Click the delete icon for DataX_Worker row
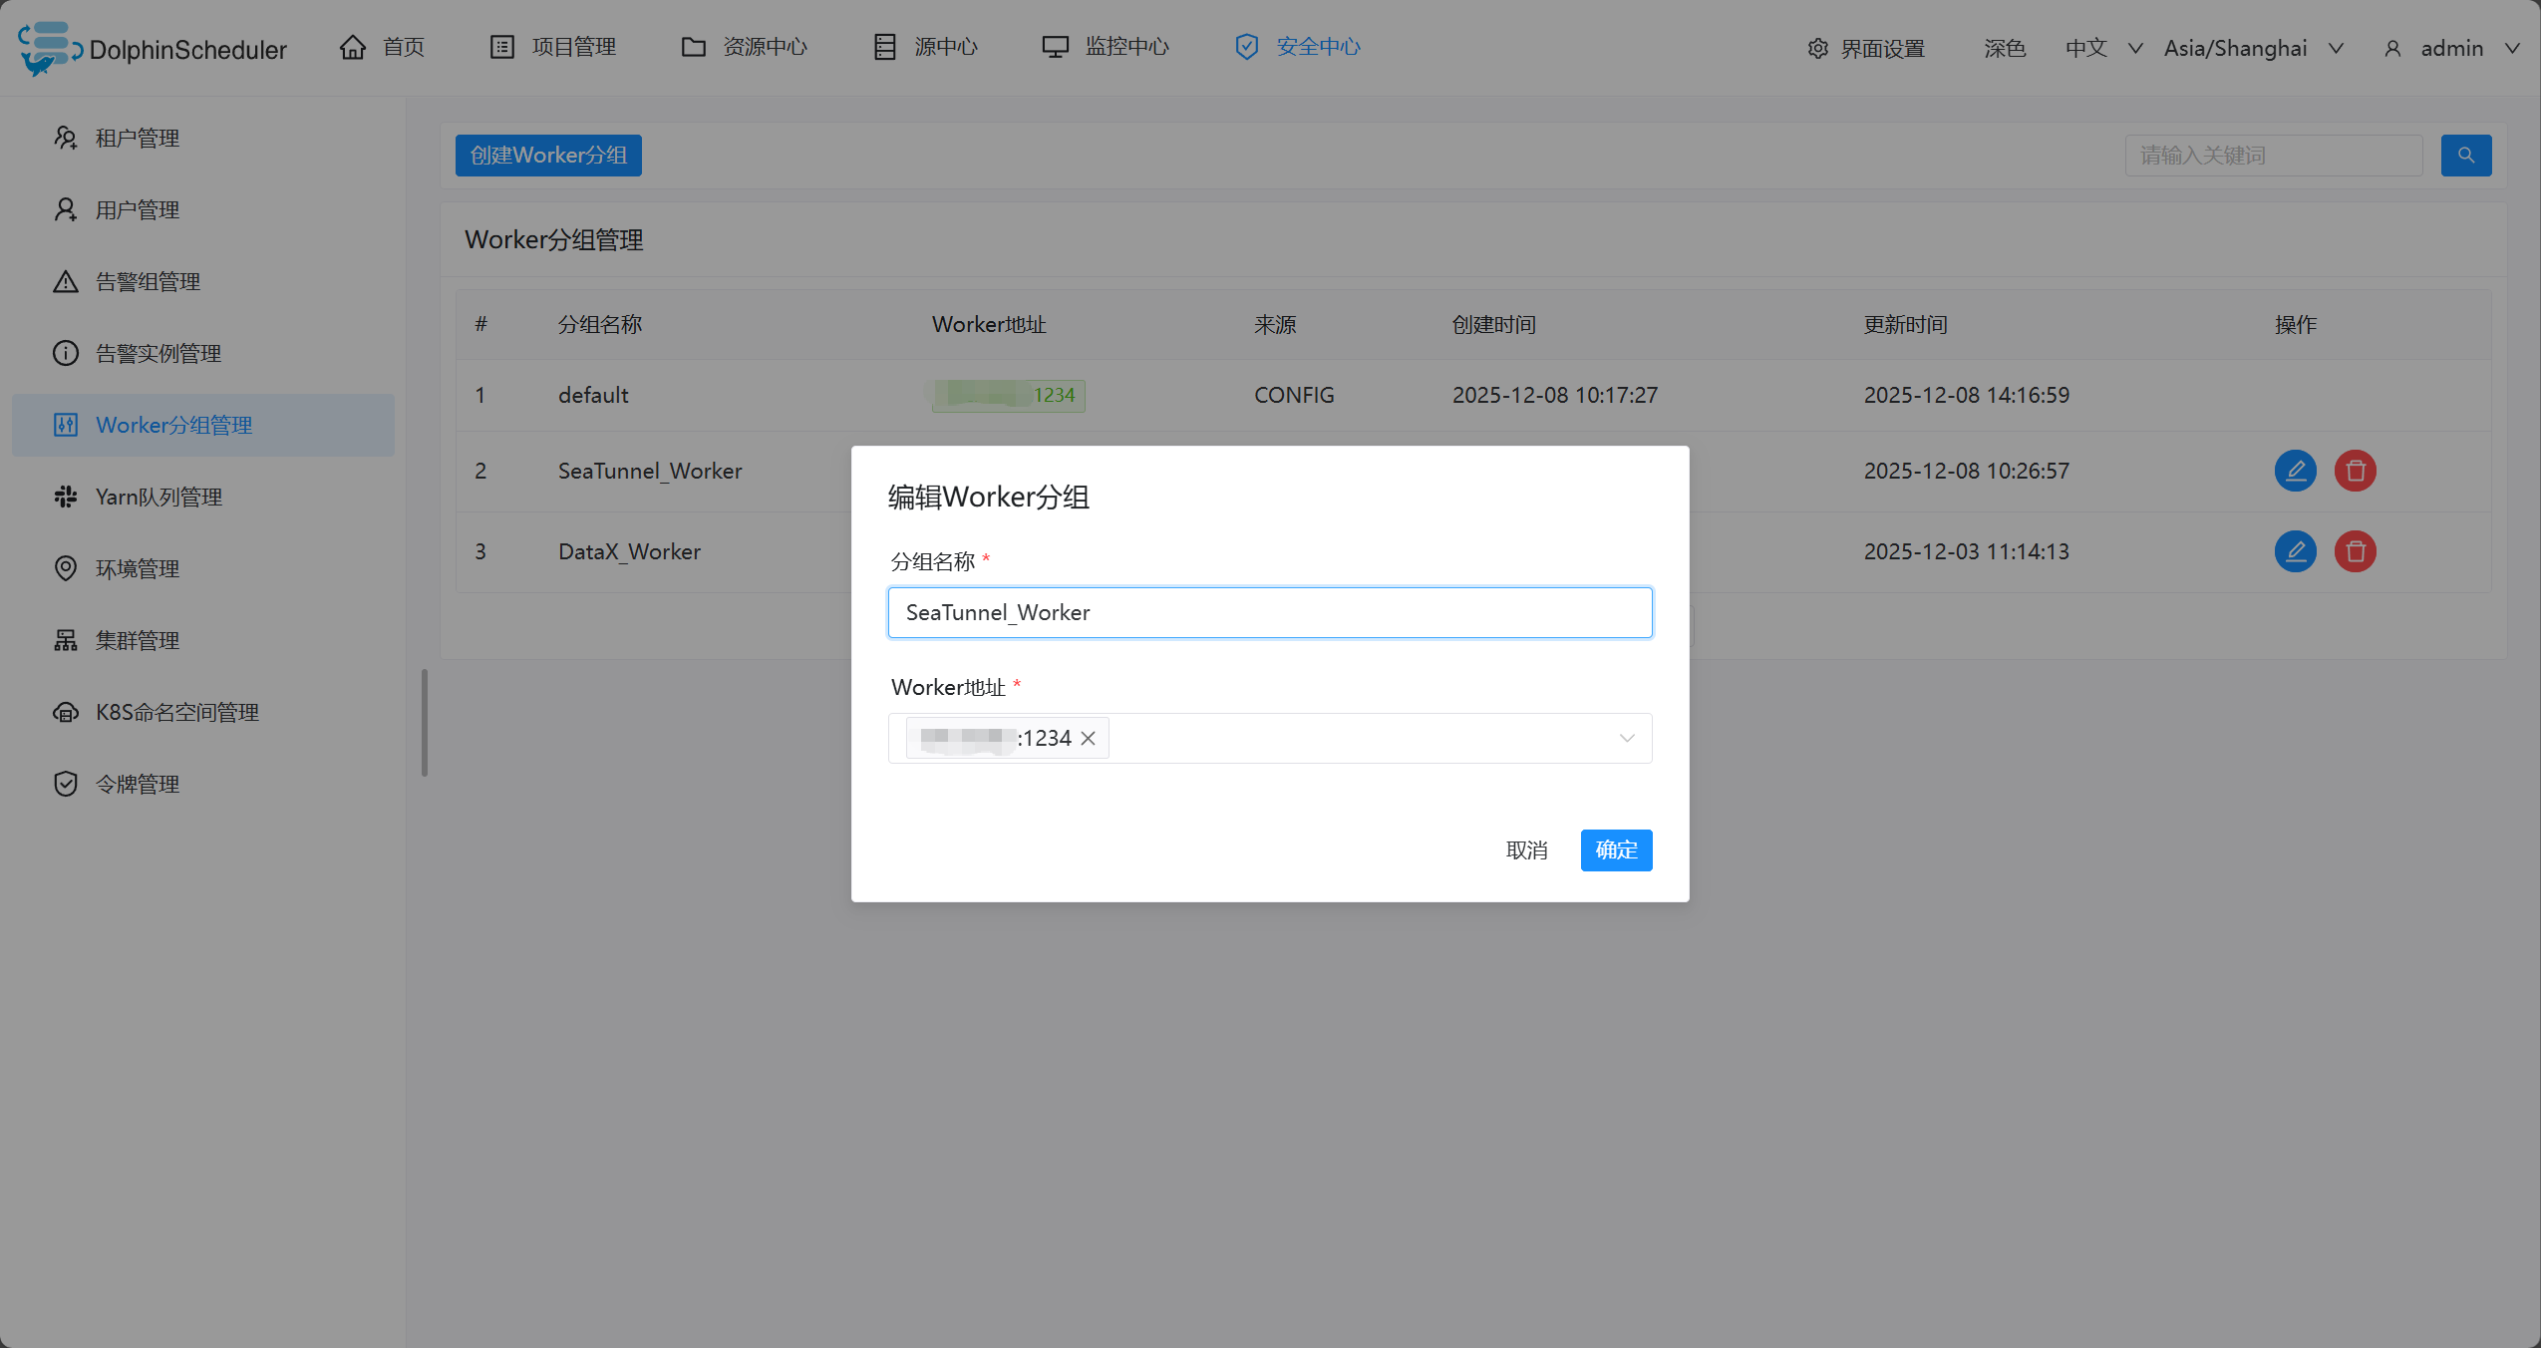This screenshot has width=2541, height=1348. click(x=2355, y=551)
